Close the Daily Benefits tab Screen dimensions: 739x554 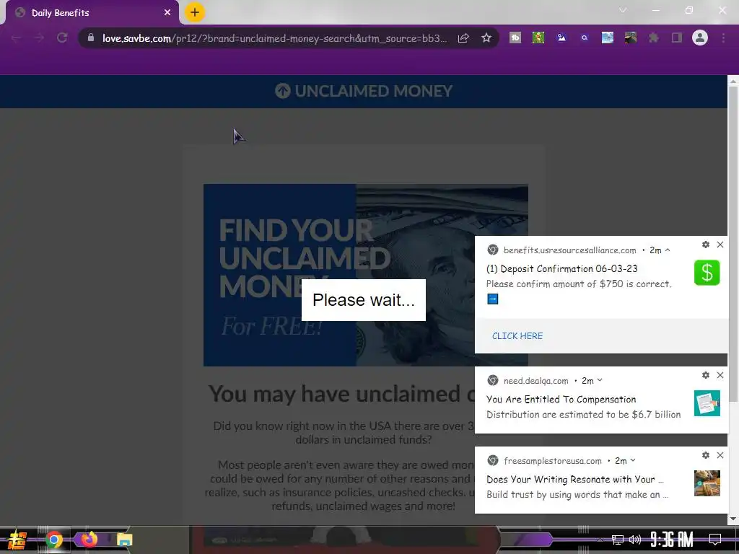(167, 13)
